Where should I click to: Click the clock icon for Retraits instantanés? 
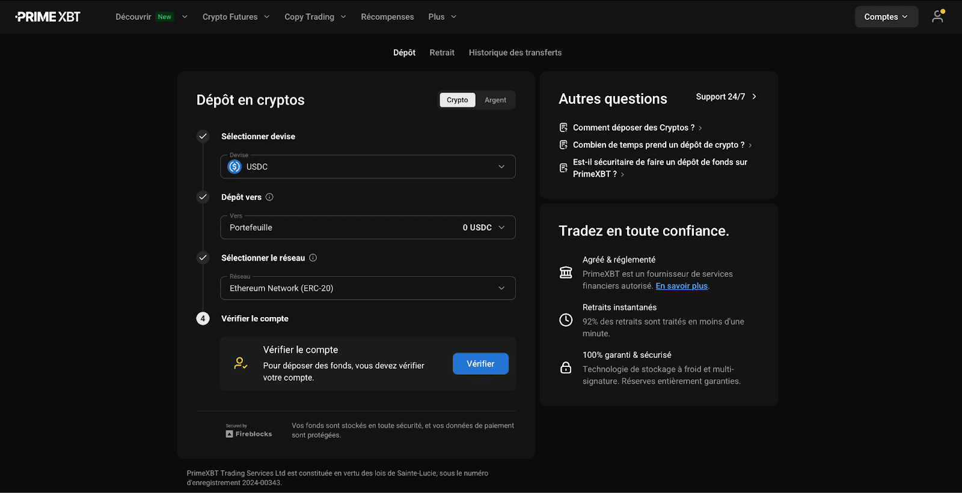(x=566, y=320)
